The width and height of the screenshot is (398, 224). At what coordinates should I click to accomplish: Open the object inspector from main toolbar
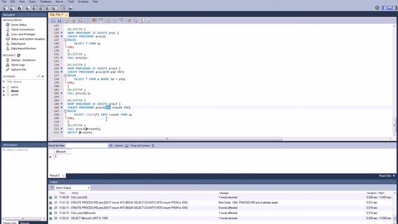click(x=20, y=8)
